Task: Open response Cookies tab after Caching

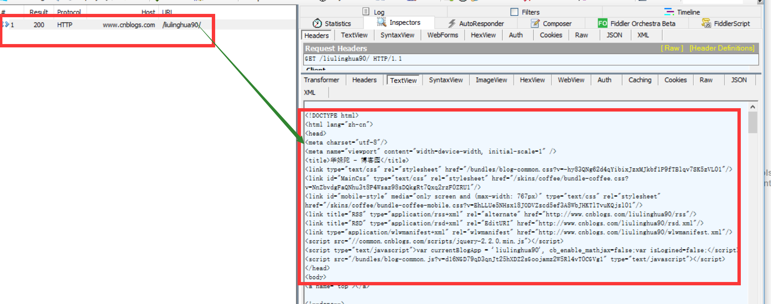Action: click(x=676, y=80)
